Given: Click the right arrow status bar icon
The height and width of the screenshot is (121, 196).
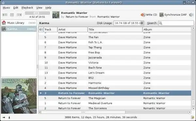Looking at the screenshot, I should [4, 117].
